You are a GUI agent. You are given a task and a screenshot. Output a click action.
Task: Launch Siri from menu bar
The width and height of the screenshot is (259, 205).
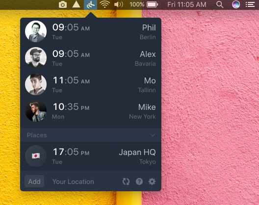tap(236, 4)
